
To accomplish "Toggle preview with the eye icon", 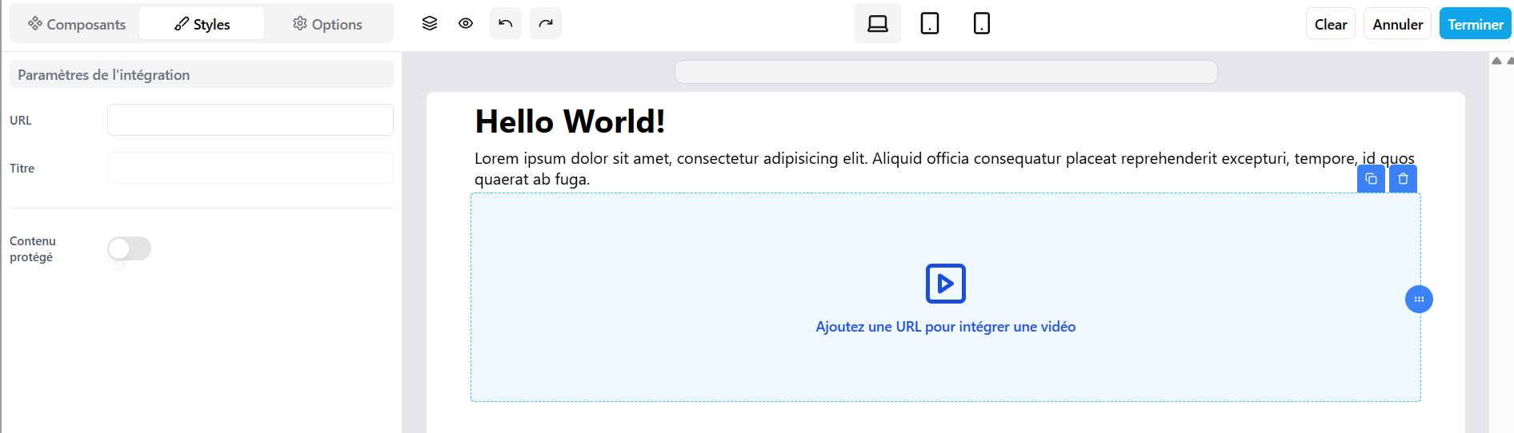I will (x=466, y=23).
